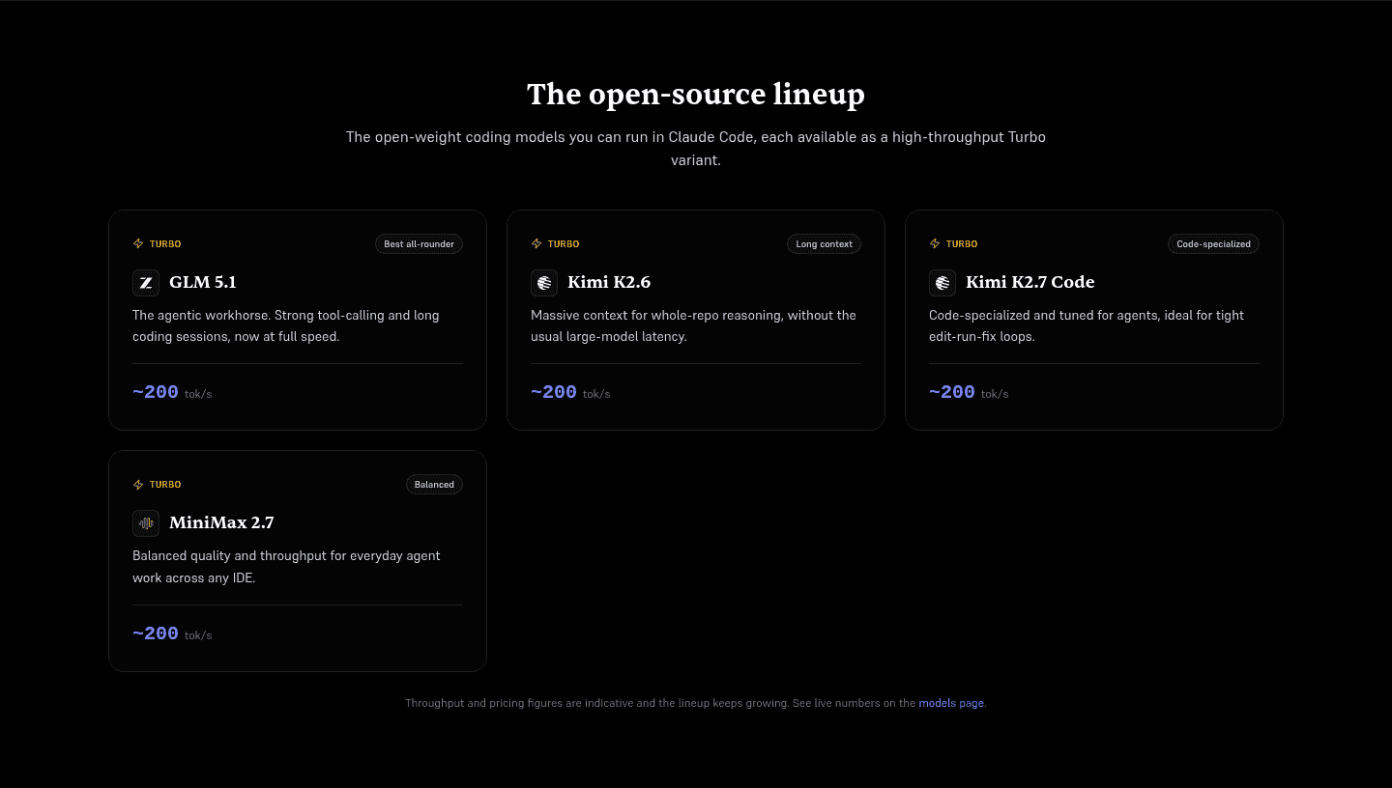The image size is (1392, 788).
Task: Click the Turbo lightning icon on GLM 5.1 card
Action: (138, 244)
